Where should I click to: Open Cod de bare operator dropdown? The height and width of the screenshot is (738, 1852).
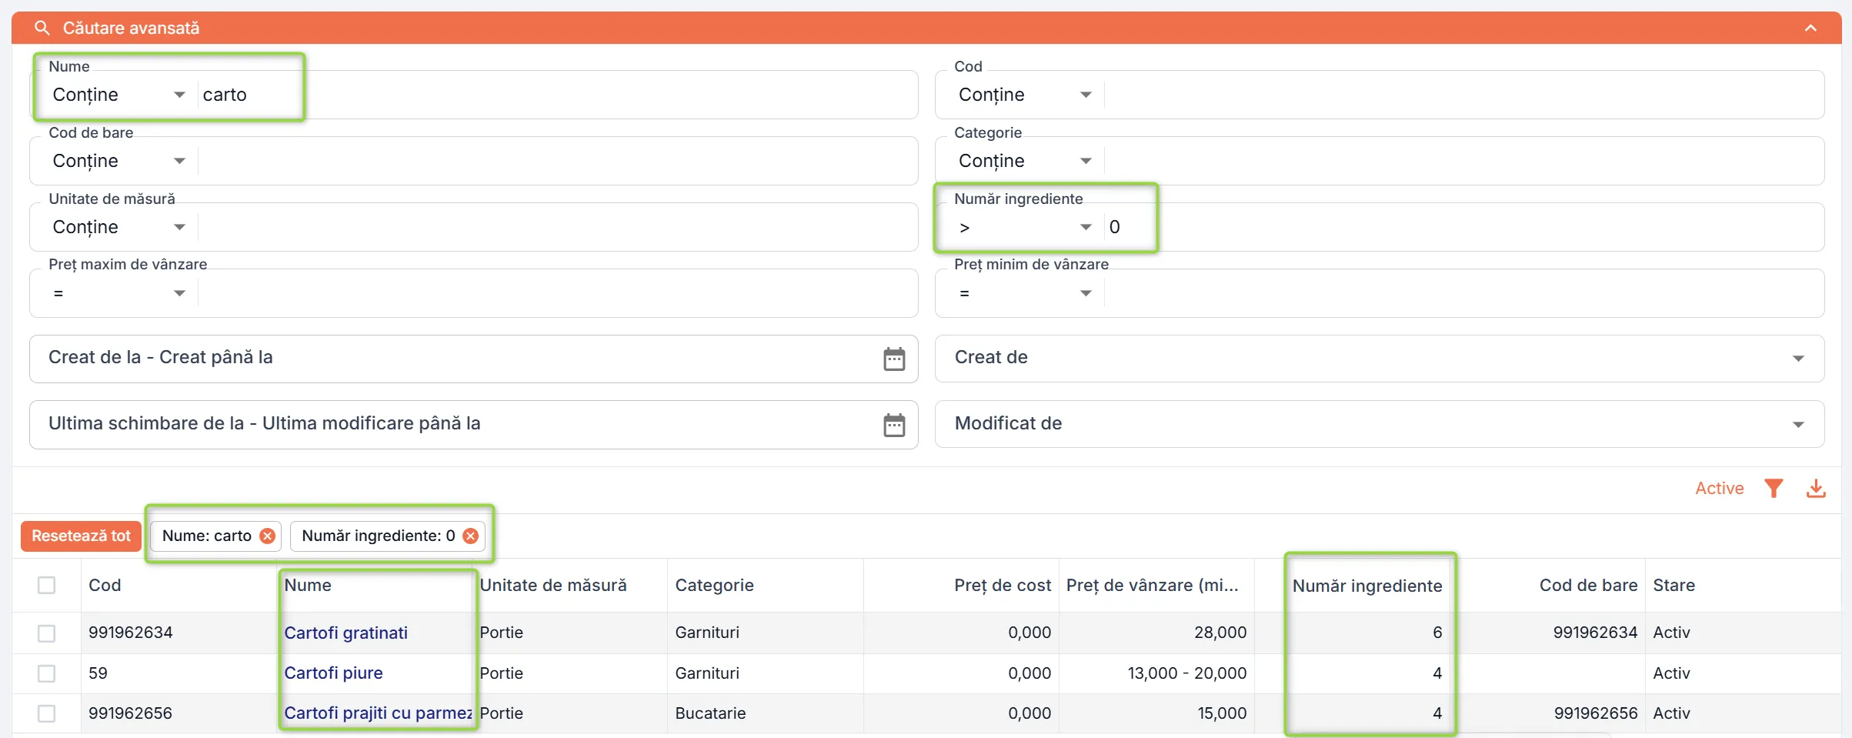(118, 161)
